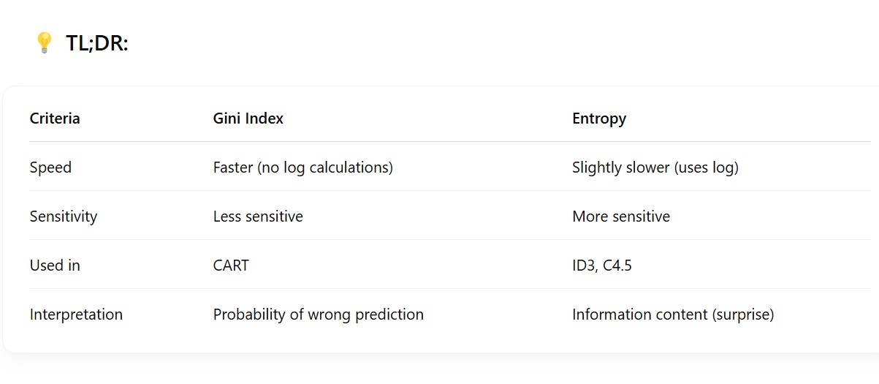
Task: Click the Gini Index column header
Action: coord(248,118)
